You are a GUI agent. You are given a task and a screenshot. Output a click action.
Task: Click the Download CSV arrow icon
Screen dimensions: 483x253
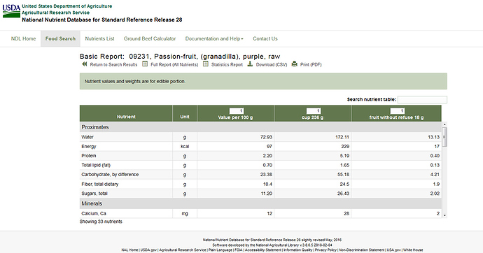(250, 64)
